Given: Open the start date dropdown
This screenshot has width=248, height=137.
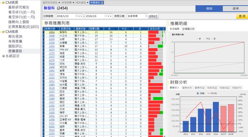Looking at the screenshot, I should coord(76,16).
